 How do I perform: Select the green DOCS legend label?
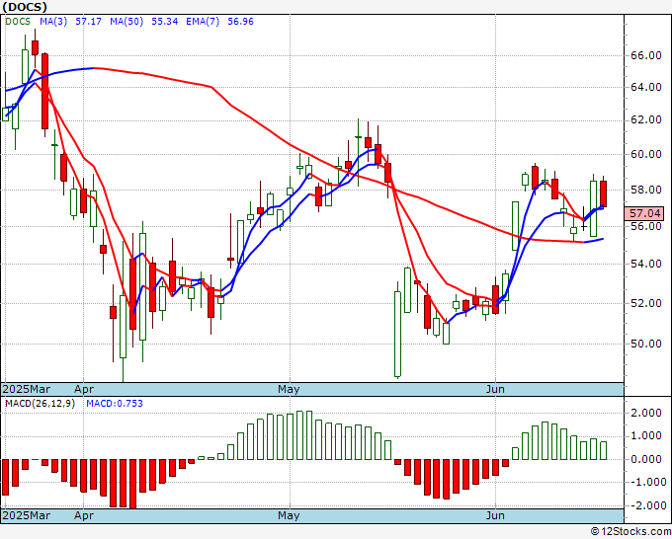click(x=18, y=22)
